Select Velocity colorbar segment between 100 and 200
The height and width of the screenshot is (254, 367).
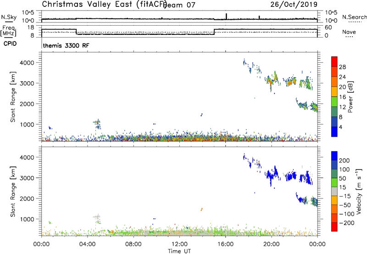(334, 165)
